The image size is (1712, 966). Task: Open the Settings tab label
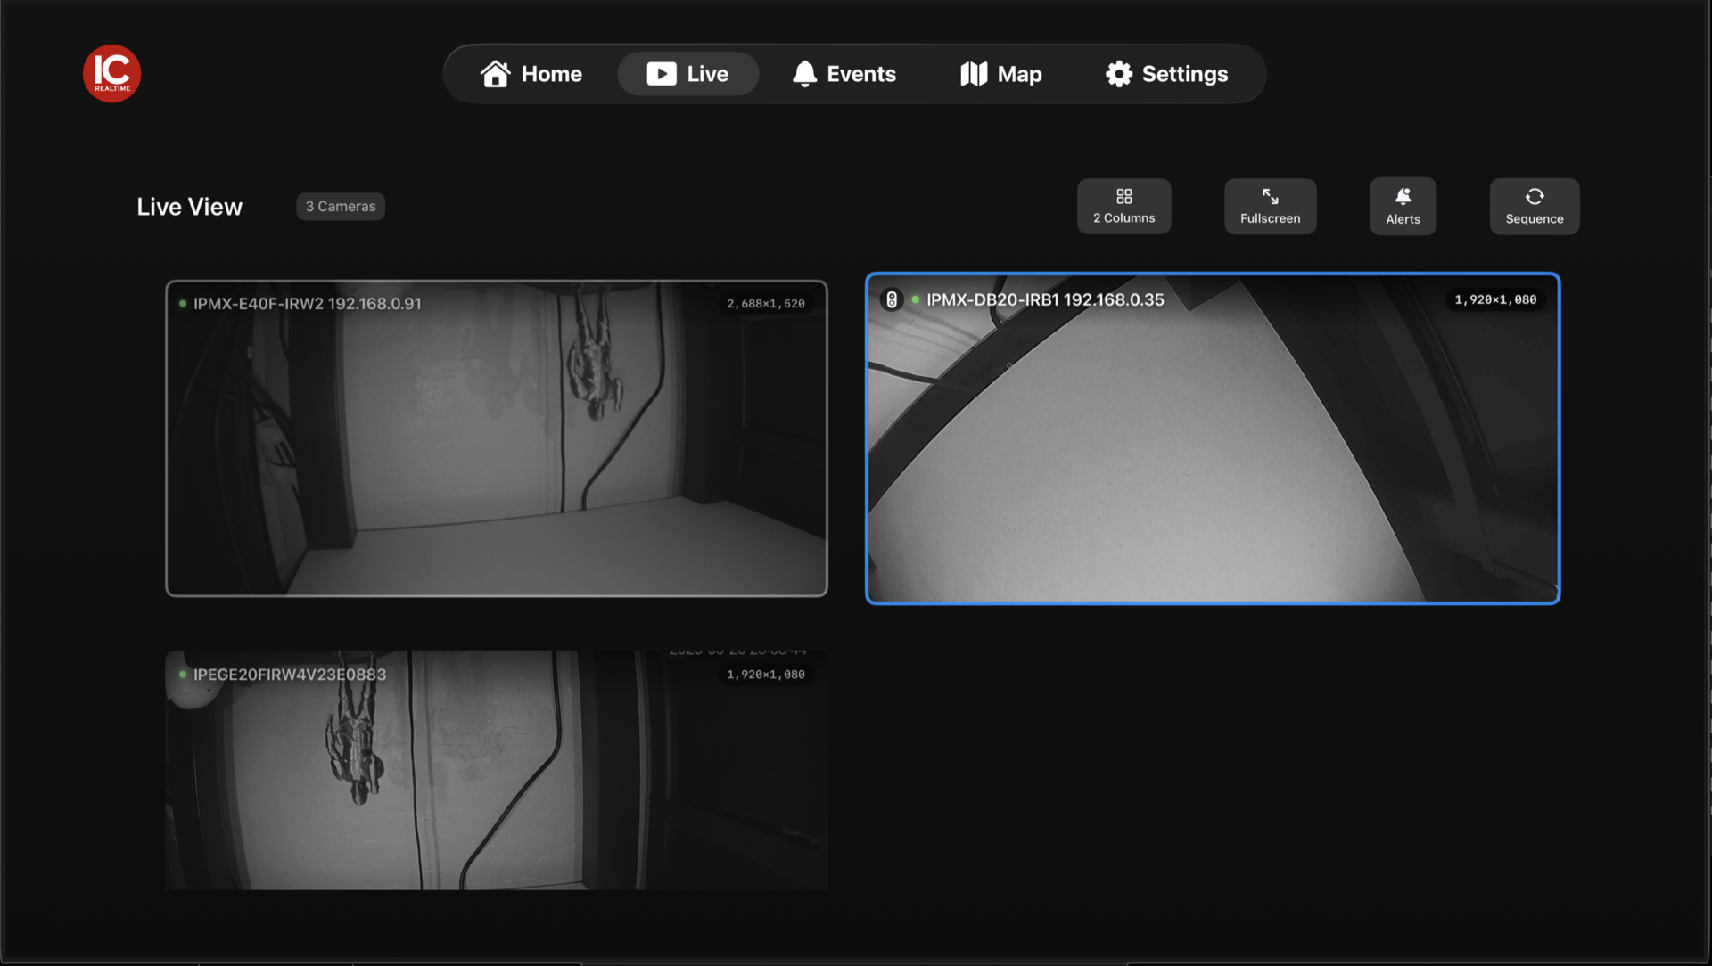(x=1185, y=74)
